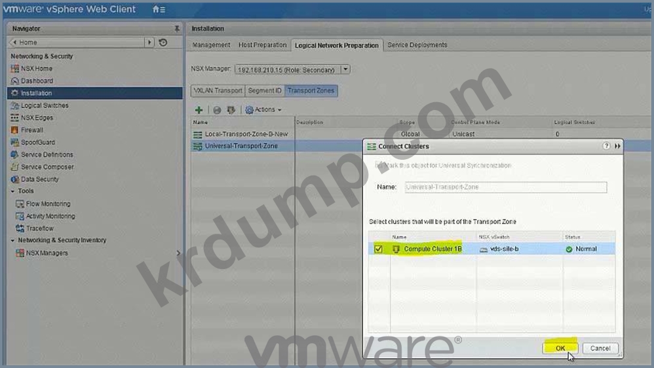Toggle Compute Cluster 1B checkbox

(378, 249)
